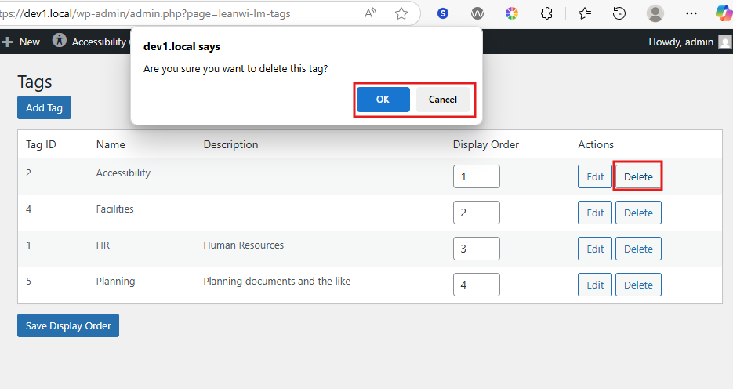Click the Add Tag button

coord(45,107)
